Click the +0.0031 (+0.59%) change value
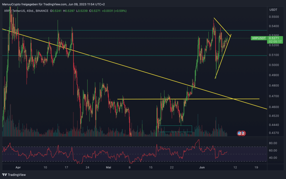286x179 pixels. coord(114,11)
